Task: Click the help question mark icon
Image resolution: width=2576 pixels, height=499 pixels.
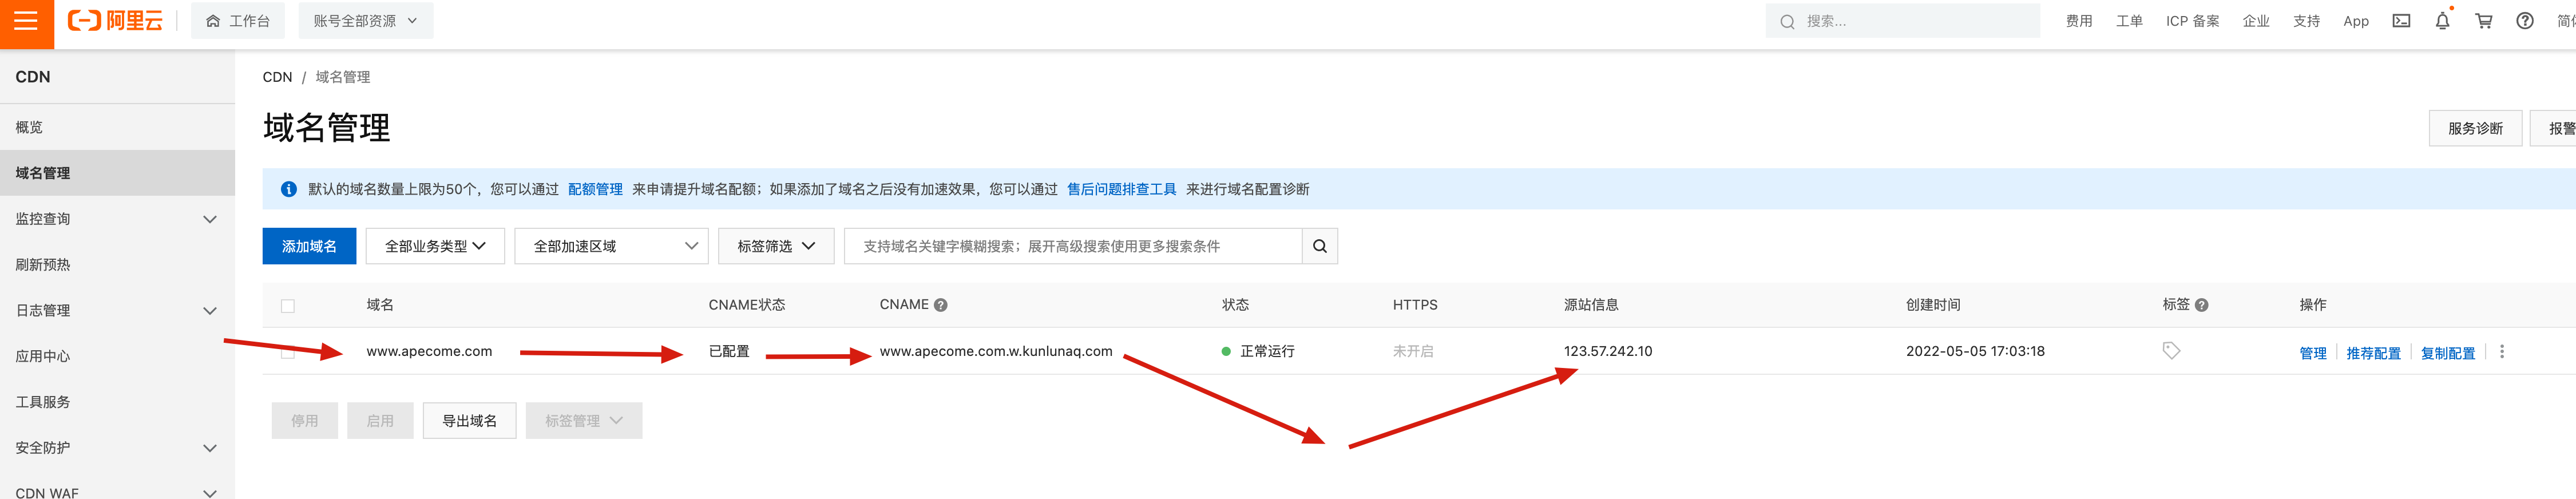Action: pyautogui.click(x=2524, y=21)
